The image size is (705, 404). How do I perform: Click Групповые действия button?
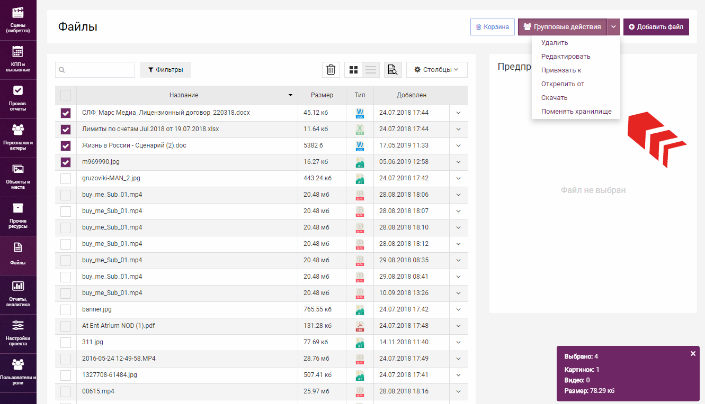[x=563, y=26]
